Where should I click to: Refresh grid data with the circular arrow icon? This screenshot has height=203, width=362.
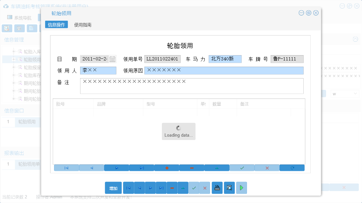[x=292, y=168]
